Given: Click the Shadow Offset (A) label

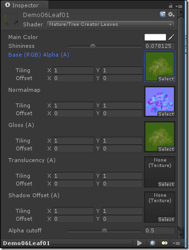Looking at the screenshot, I should point(34,195).
